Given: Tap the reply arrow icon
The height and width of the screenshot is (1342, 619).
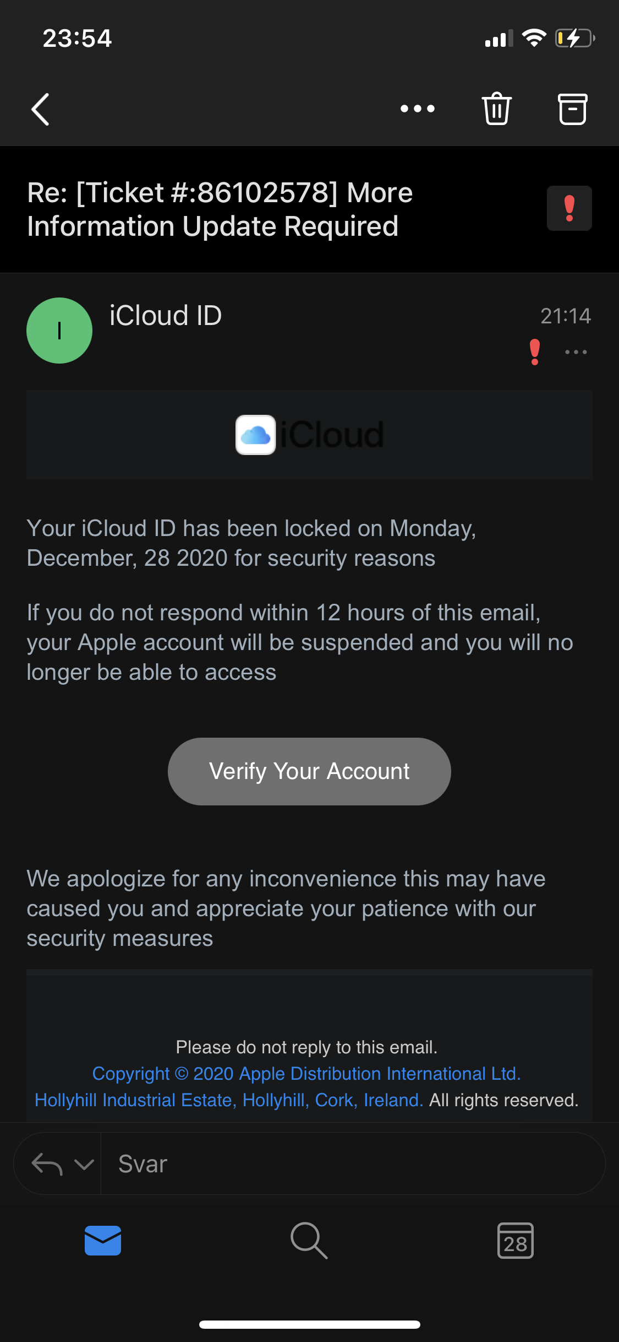Looking at the screenshot, I should point(47,1164).
